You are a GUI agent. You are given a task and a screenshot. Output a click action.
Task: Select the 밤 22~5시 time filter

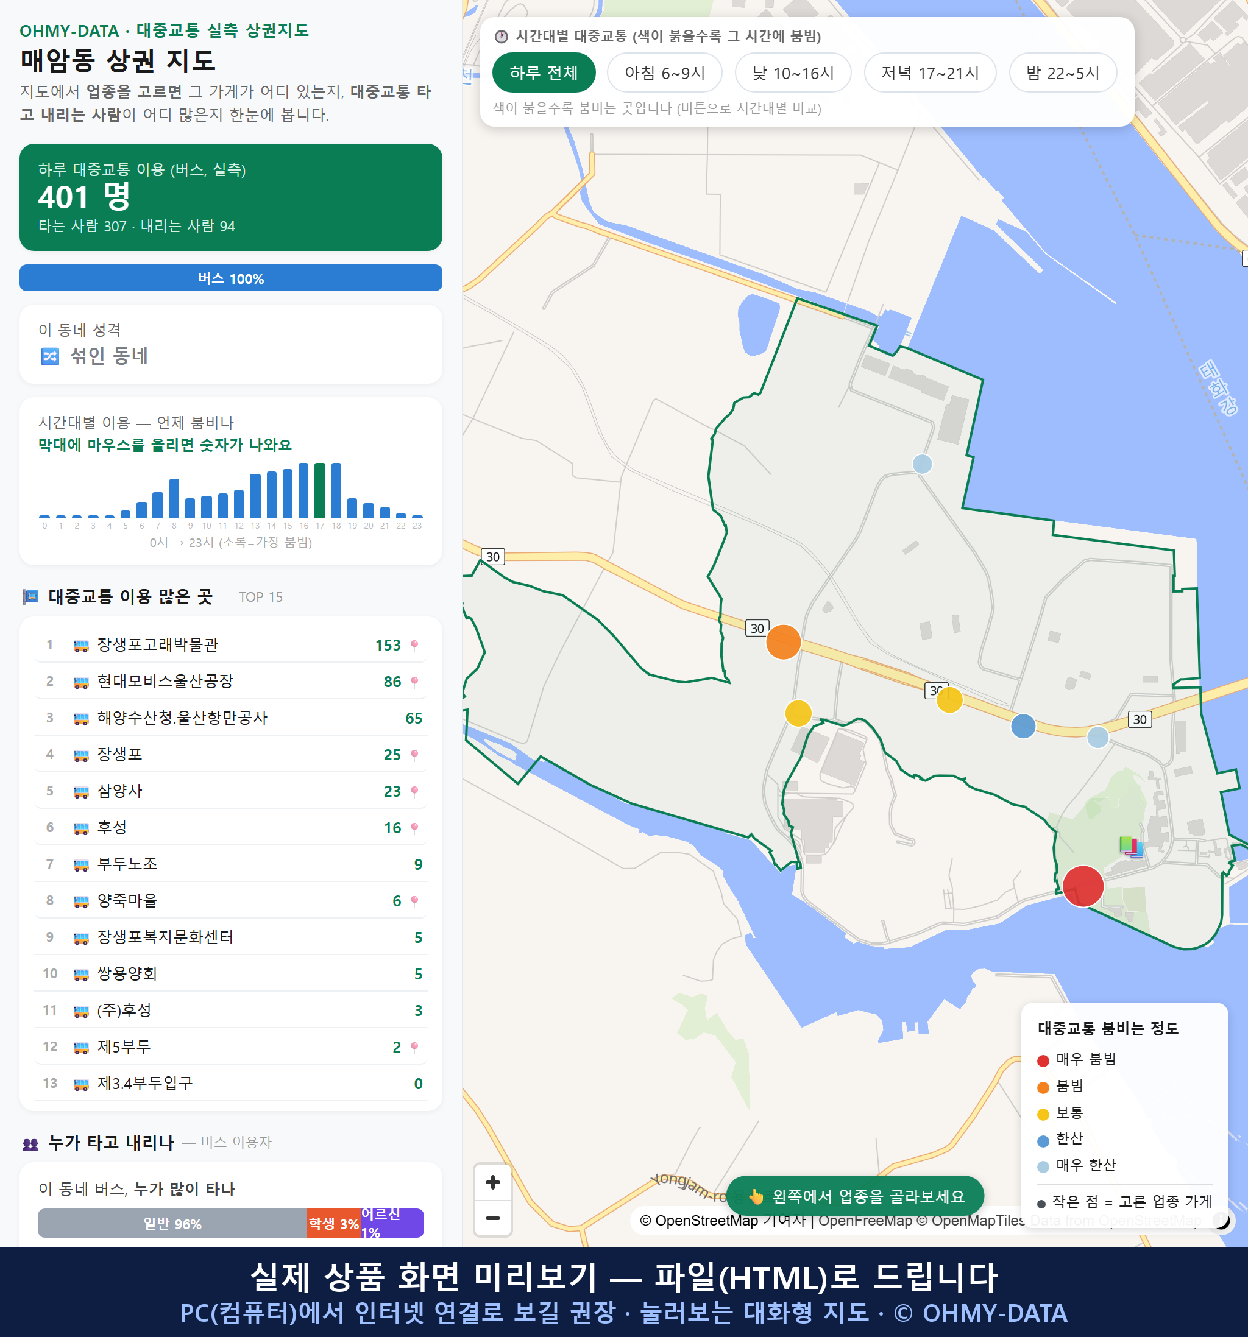click(x=1063, y=72)
